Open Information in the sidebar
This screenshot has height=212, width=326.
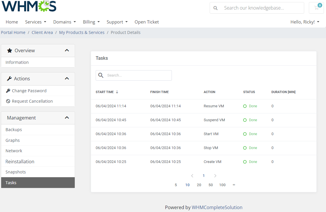click(38, 62)
